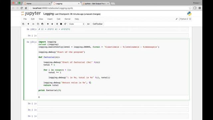Image resolution: width=213 pixels, height=120 pixels.
Task: Restart the kernel with the circular arrow icon
Action: (x=65, y=24)
